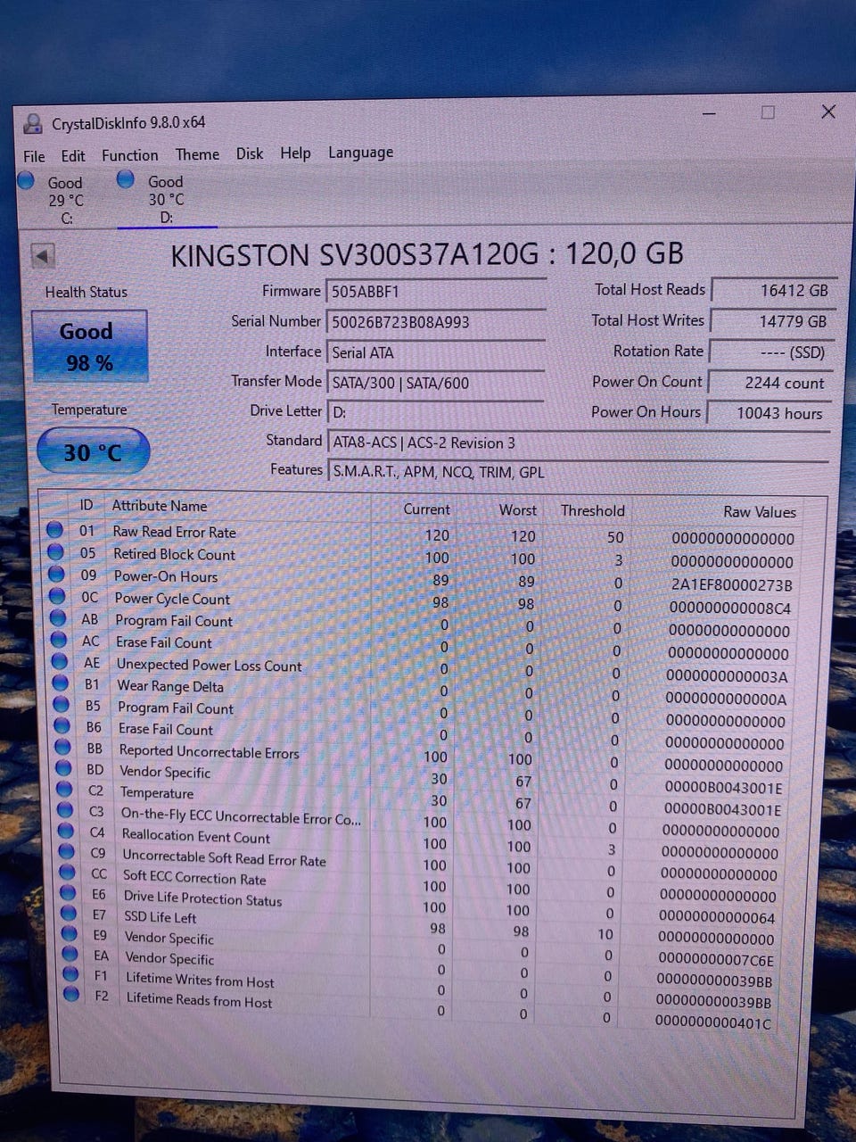Click status icon for Power-On Hours row
856x1142 pixels.
[57, 575]
